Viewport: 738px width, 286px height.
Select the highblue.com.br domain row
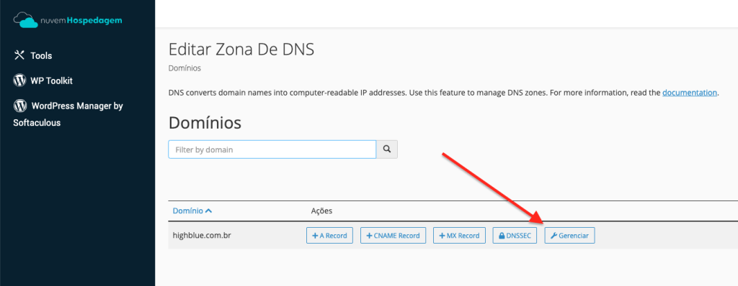click(453, 236)
